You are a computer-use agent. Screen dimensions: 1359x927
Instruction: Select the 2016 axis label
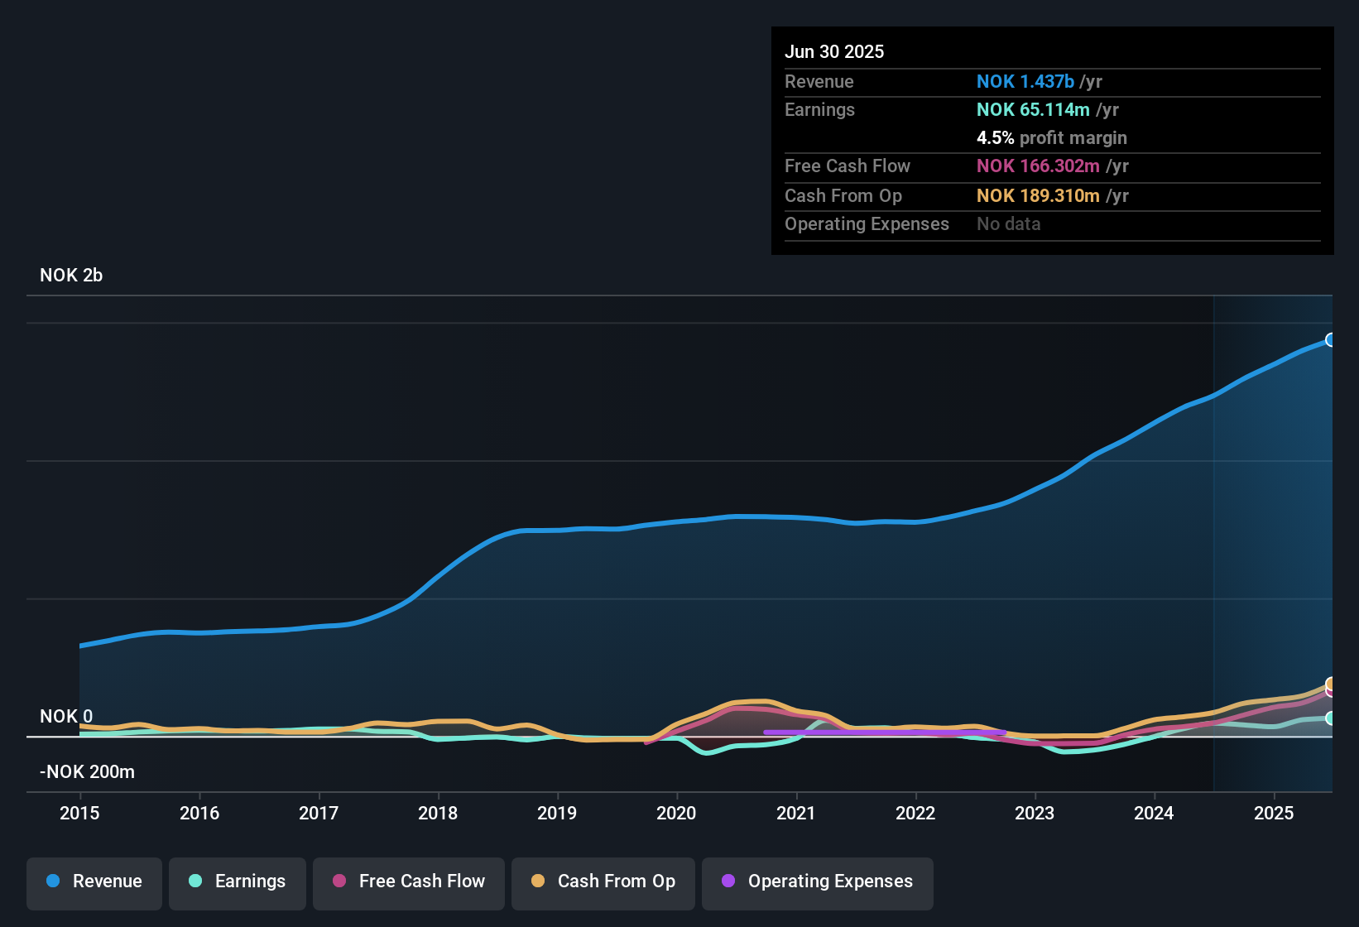click(199, 813)
